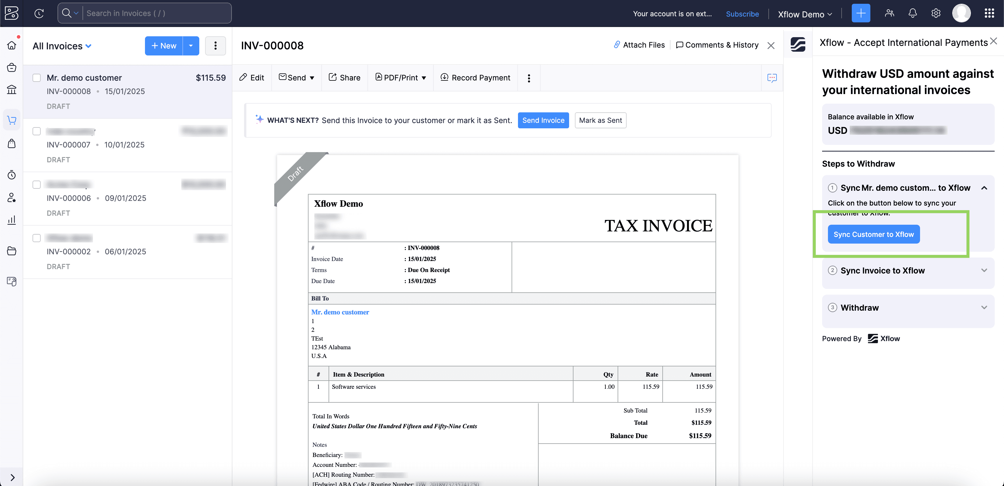
Task: Click the Send Invoice button
Action: click(x=543, y=120)
